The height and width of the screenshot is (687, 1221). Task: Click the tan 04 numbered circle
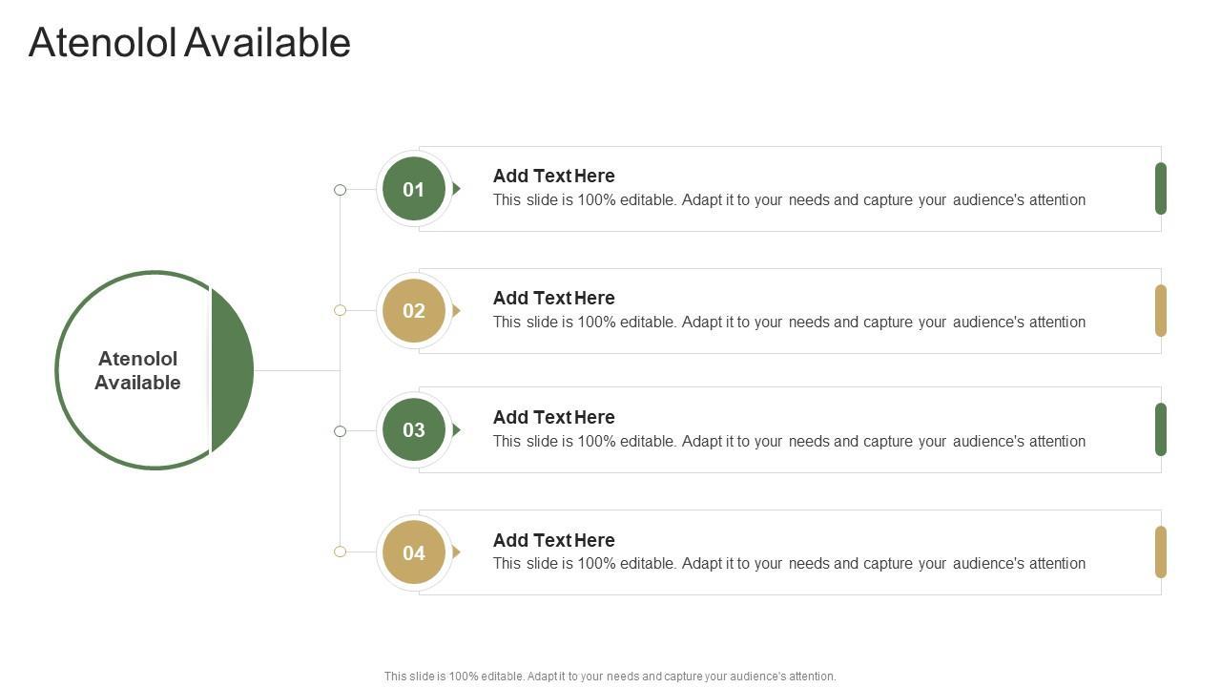414,552
